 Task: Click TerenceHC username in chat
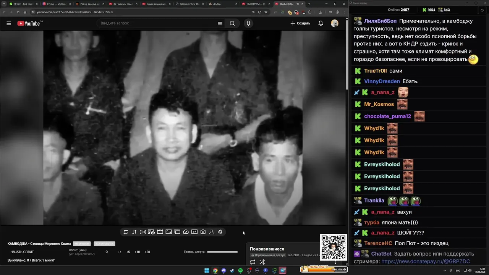pos(378,243)
